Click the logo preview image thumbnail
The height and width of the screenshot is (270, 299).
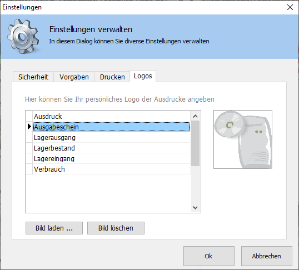[x=243, y=139]
